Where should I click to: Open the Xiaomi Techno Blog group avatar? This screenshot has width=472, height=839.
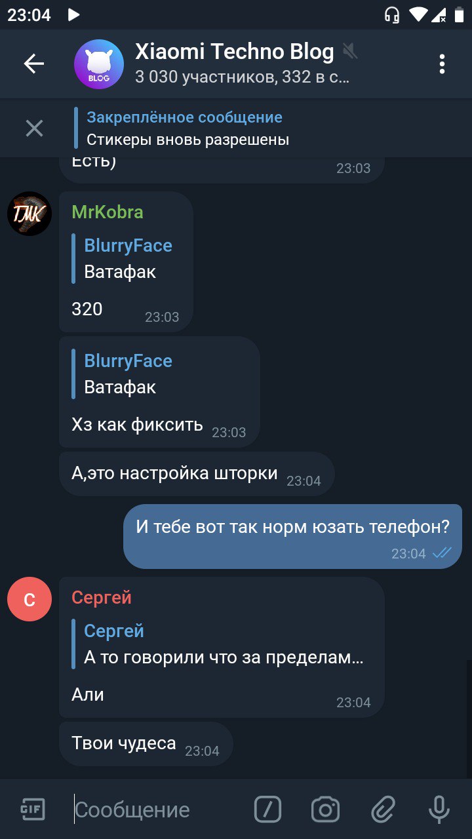coord(99,64)
